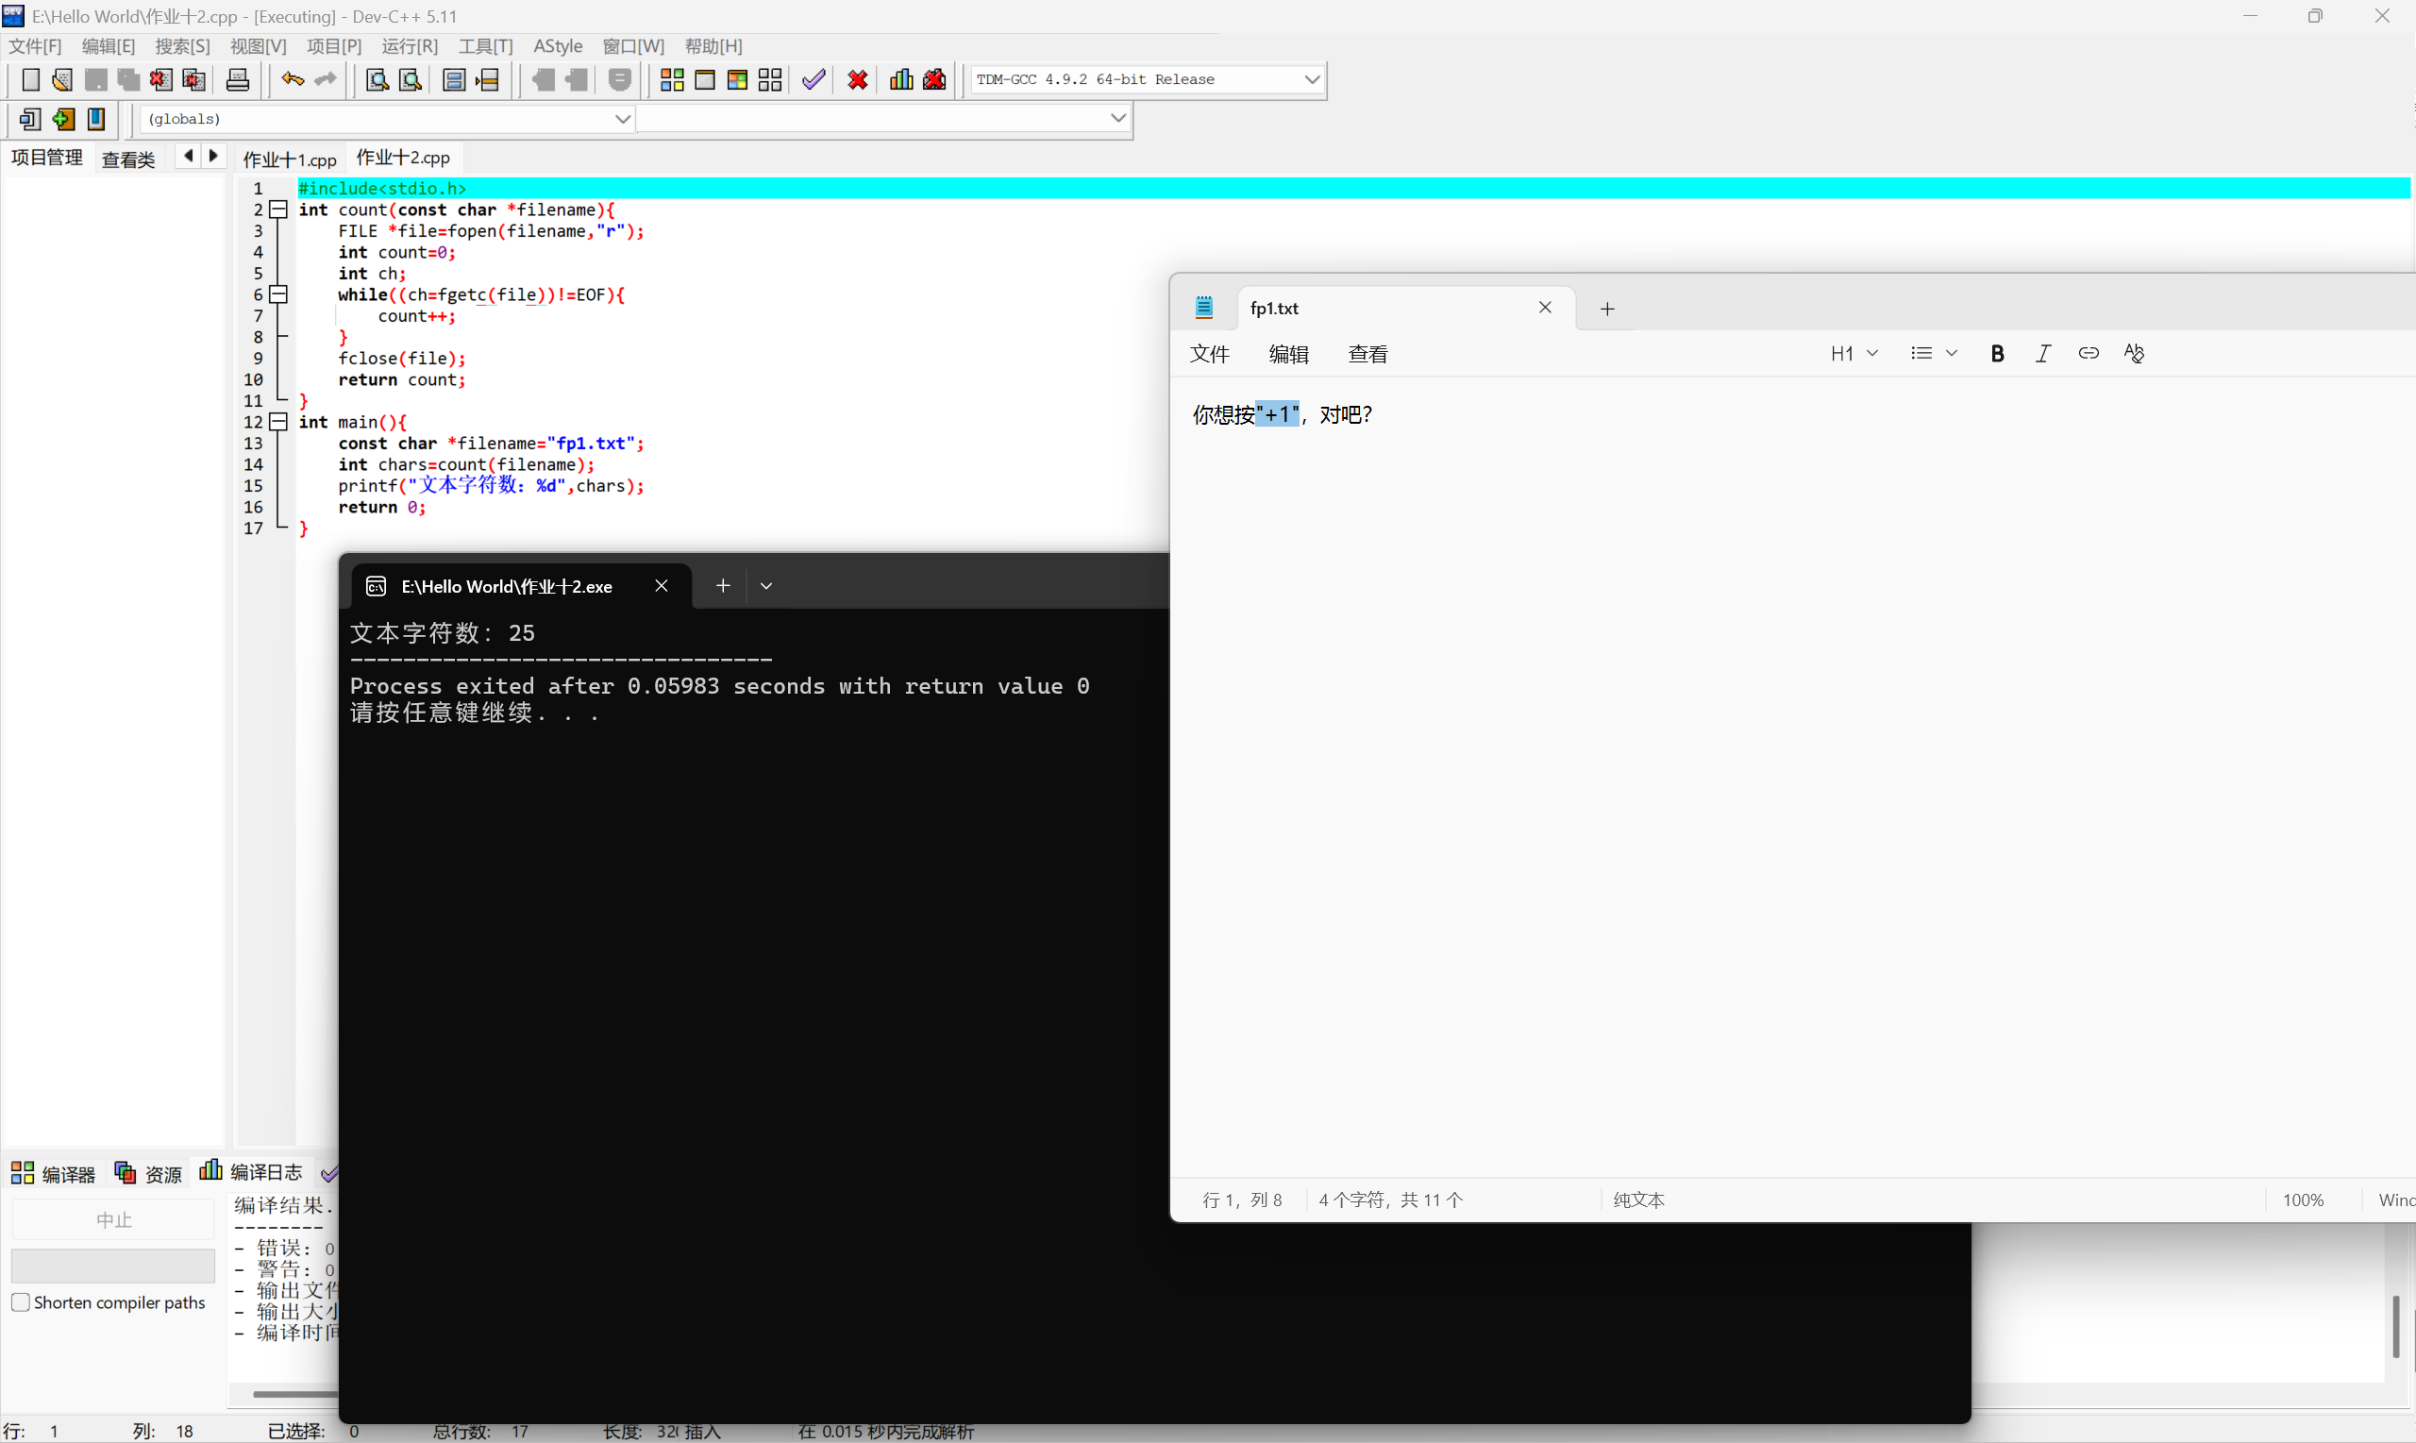The width and height of the screenshot is (2416, 1443).
Task: Add new terminal tab with plus
Action: coord(722,585)
